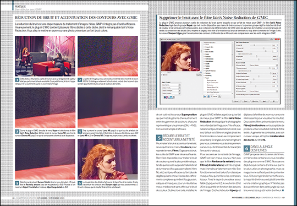Toggle the Internet checkbox below the filter list
The width and height of the screenshot is (297, 206).
click(x=212, y=96)
